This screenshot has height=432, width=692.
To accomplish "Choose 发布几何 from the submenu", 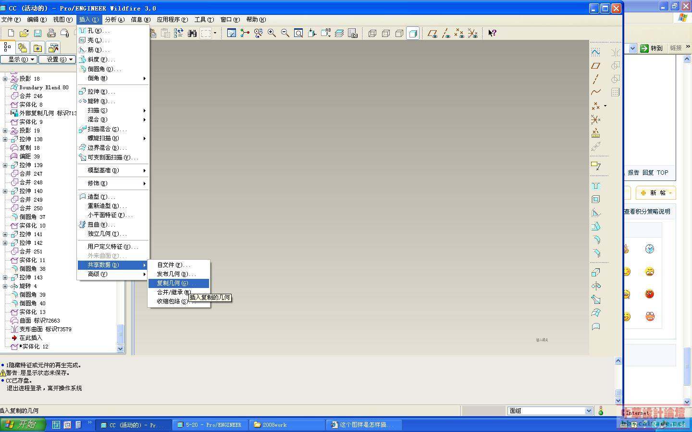I will [179, 274].
